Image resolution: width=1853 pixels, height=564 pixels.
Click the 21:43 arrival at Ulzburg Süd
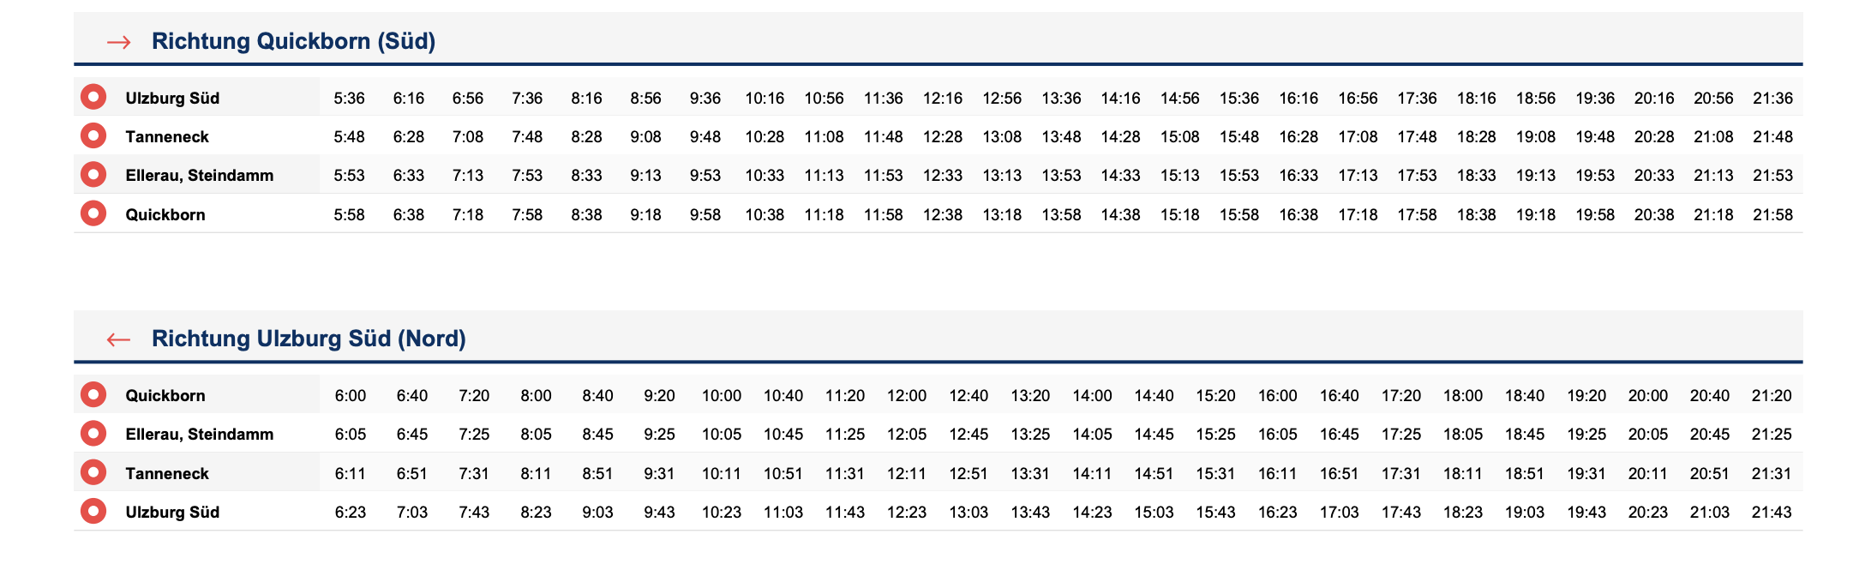1772,513
